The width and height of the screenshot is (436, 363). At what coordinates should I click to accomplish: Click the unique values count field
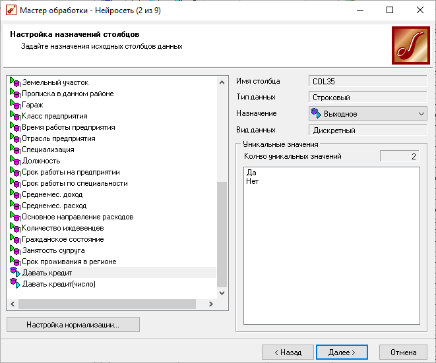[399, 156]
